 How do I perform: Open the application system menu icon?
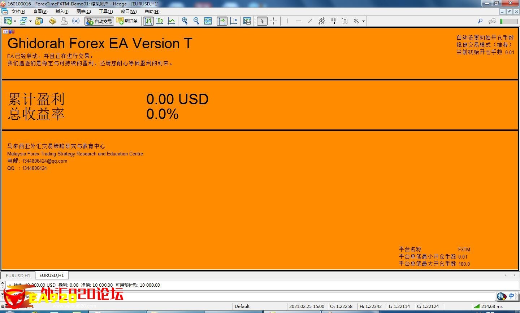(3, 4)
